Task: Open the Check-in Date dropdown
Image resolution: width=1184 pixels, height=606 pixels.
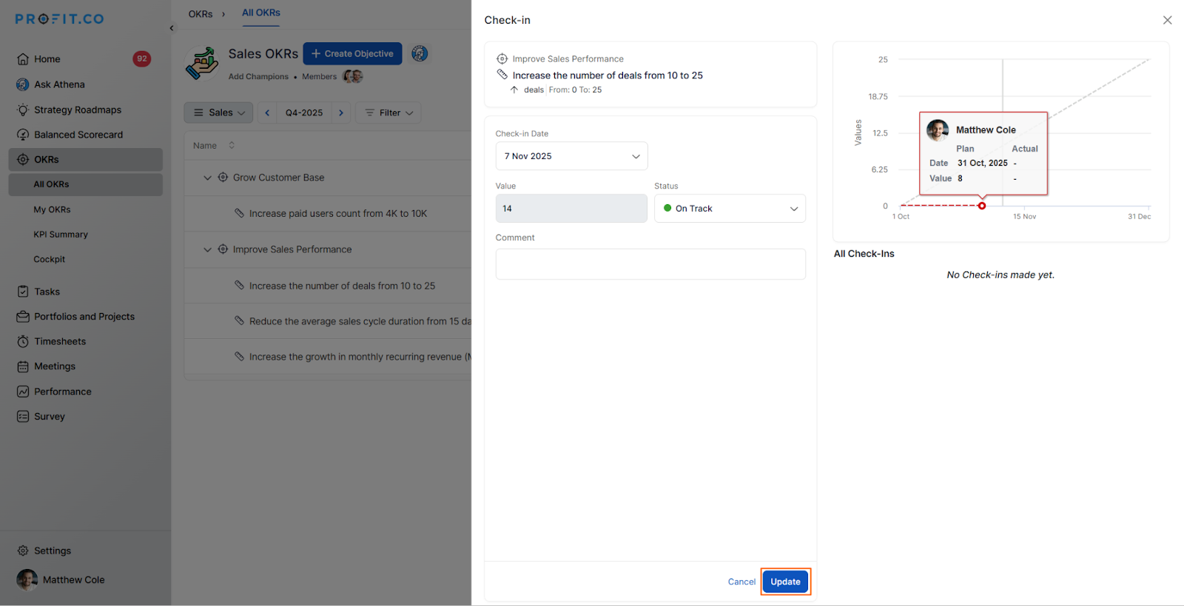Action: [571, 156]
